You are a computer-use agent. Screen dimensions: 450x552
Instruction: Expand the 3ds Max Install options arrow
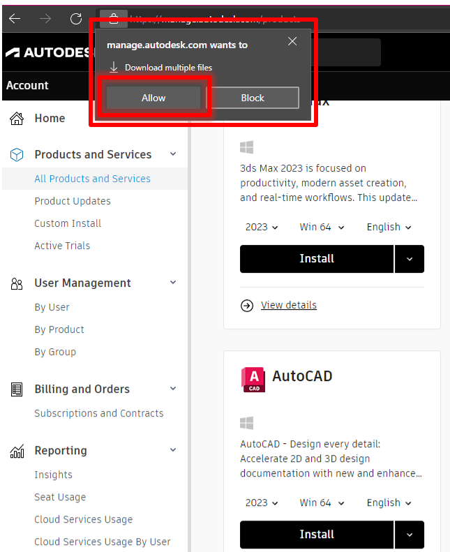click(410, 259)
